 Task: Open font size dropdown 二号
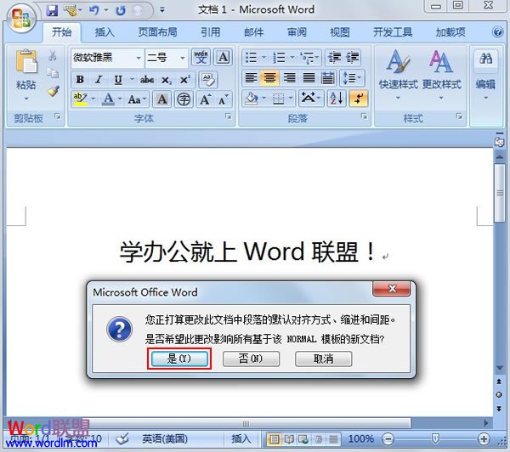tap(183, 58)
